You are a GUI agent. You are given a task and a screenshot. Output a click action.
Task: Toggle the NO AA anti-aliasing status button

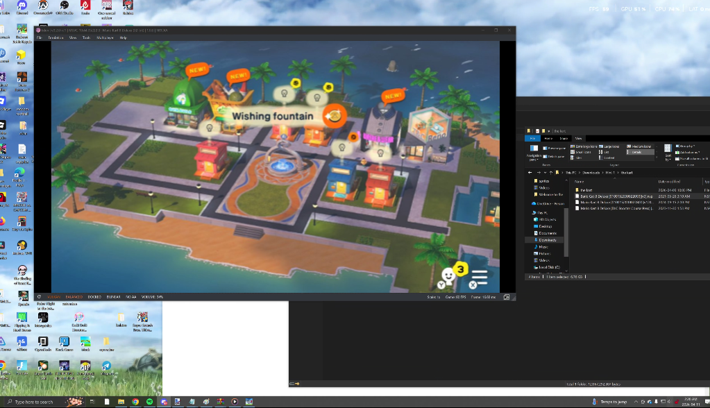tap(131, 297)
